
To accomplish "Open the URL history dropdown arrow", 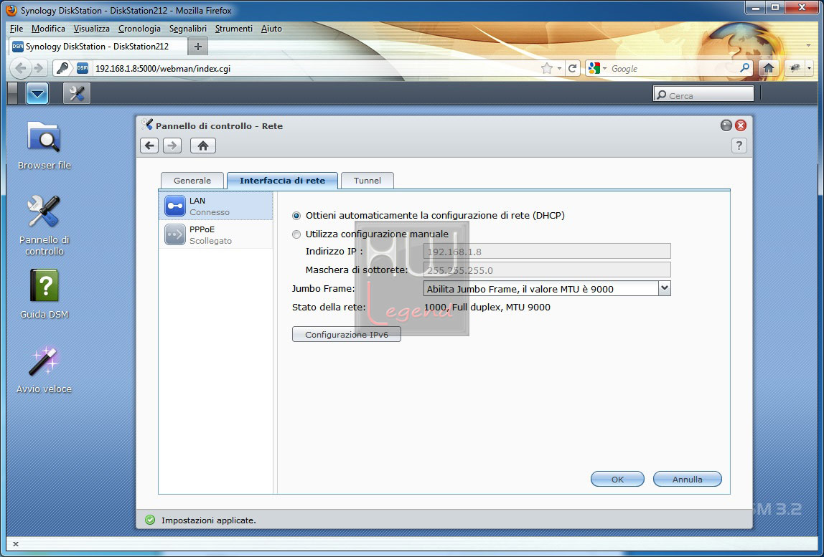I will coord(560,69).
